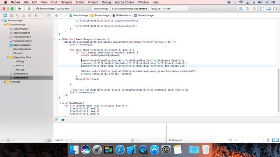Open the report navigator tab
Image resolution: width=280 pixels, height=157 pixels.
[x=48, y=16]
